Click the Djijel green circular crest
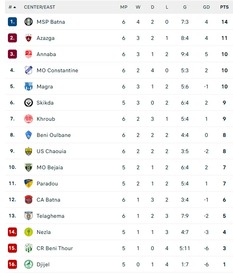The image size is (233, 276). (28, 264)
